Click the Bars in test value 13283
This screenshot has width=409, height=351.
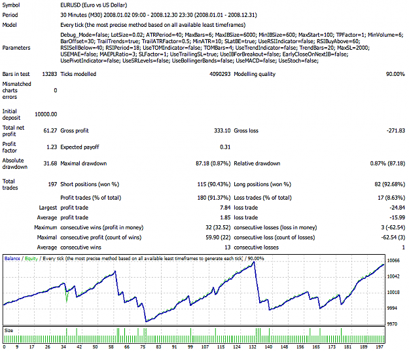50,74
